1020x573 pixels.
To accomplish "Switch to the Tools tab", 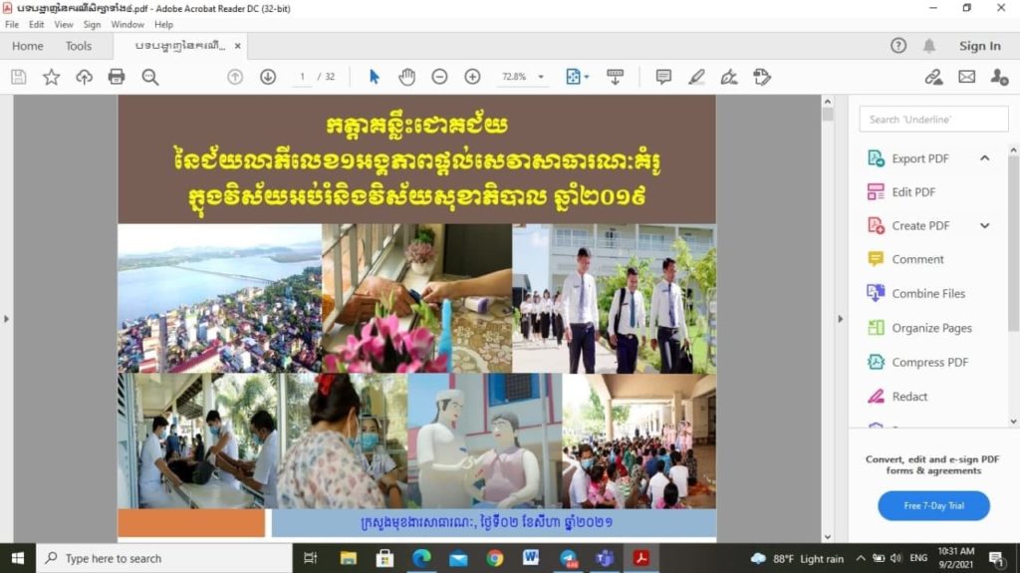I will (79, 46).
